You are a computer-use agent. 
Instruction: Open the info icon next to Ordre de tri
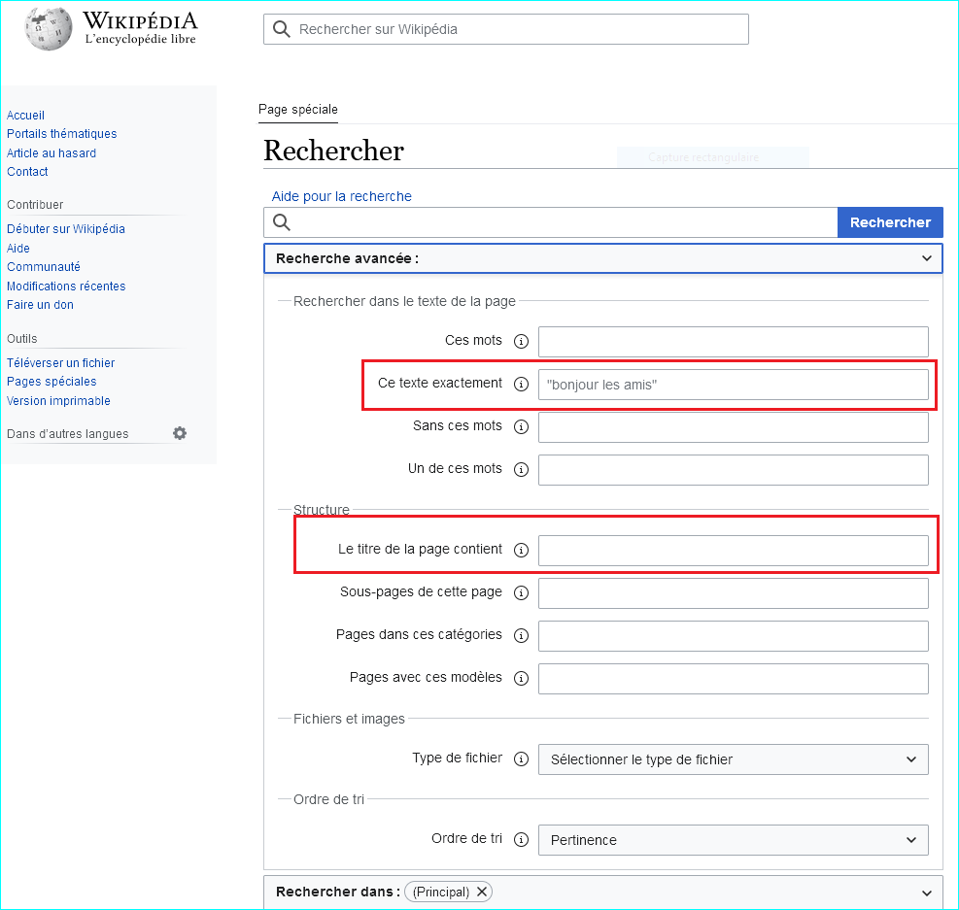click(521, 840)
